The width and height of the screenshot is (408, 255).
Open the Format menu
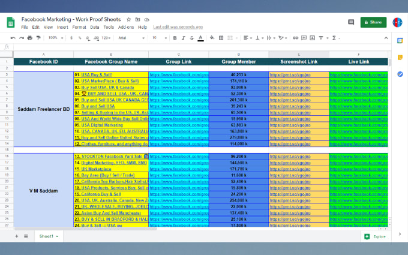pyautogui.click(x=79, y=27)
